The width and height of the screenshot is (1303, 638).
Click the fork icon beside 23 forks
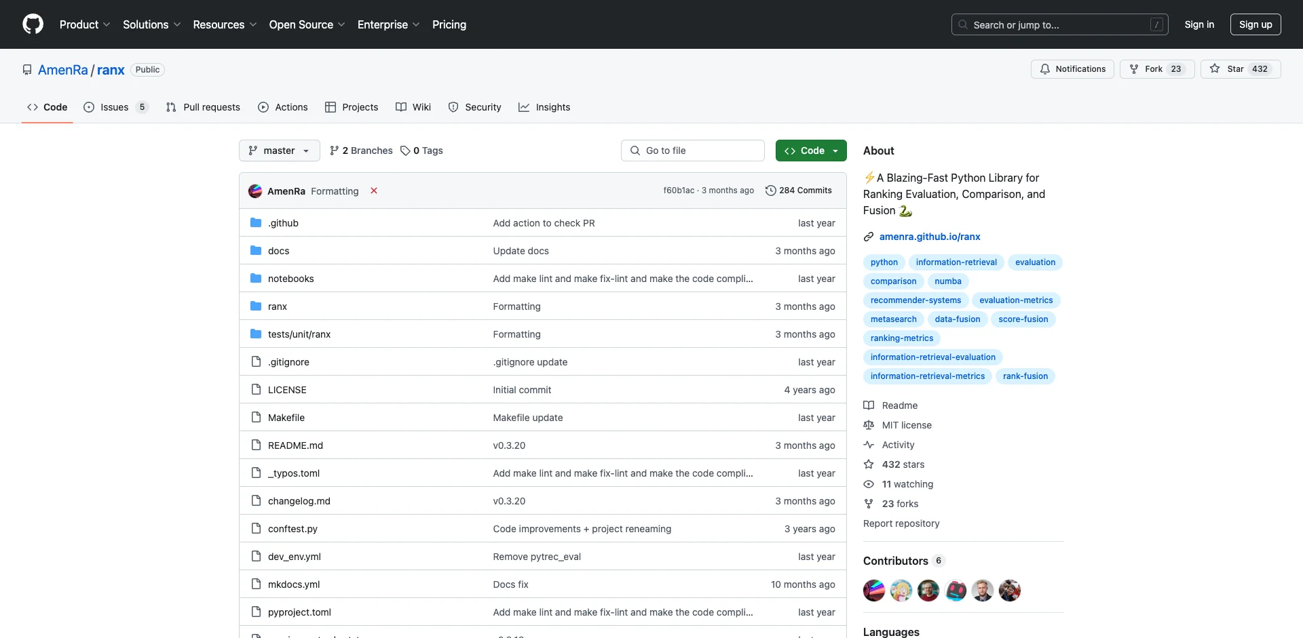click(x=869, y=504)
